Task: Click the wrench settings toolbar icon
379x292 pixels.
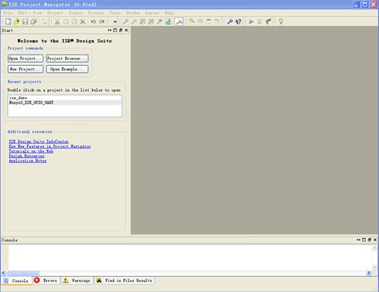Action: pos(230,22)
